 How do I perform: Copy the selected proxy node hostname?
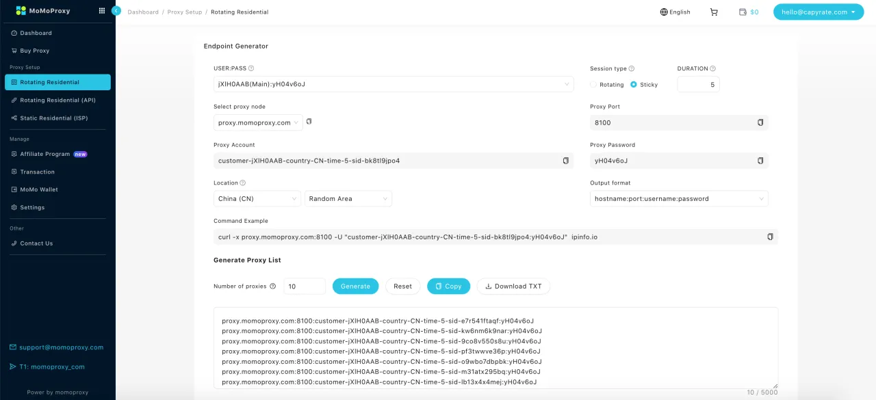[x=309, y=122]
